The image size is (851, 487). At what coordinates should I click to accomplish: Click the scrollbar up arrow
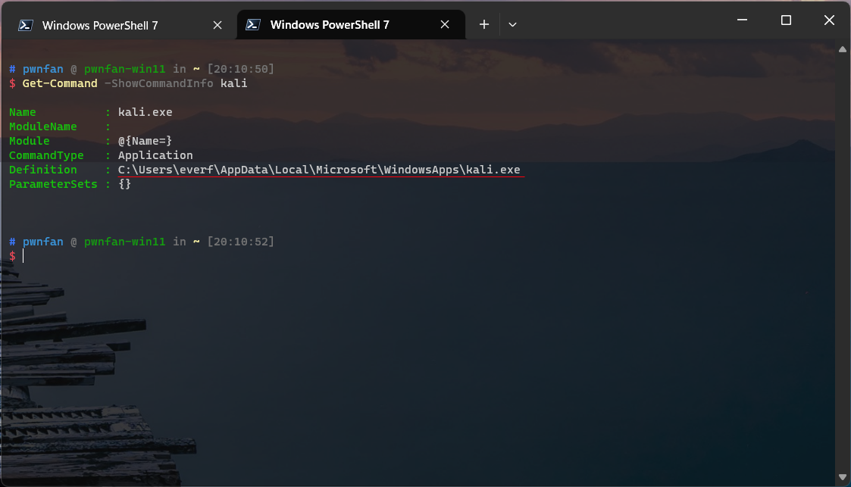pyautogui.click(x=842, y=50)
